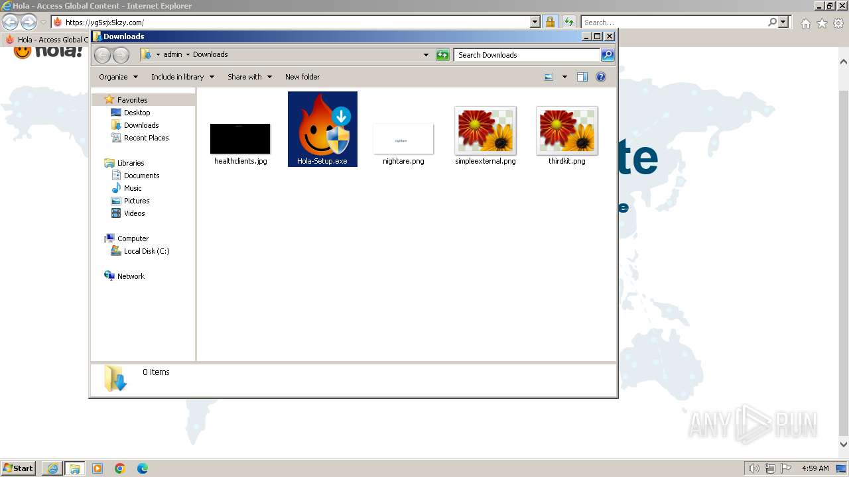Click Search Downloads input field
This screenshot has height=477, width=849.
coord(528,55)
